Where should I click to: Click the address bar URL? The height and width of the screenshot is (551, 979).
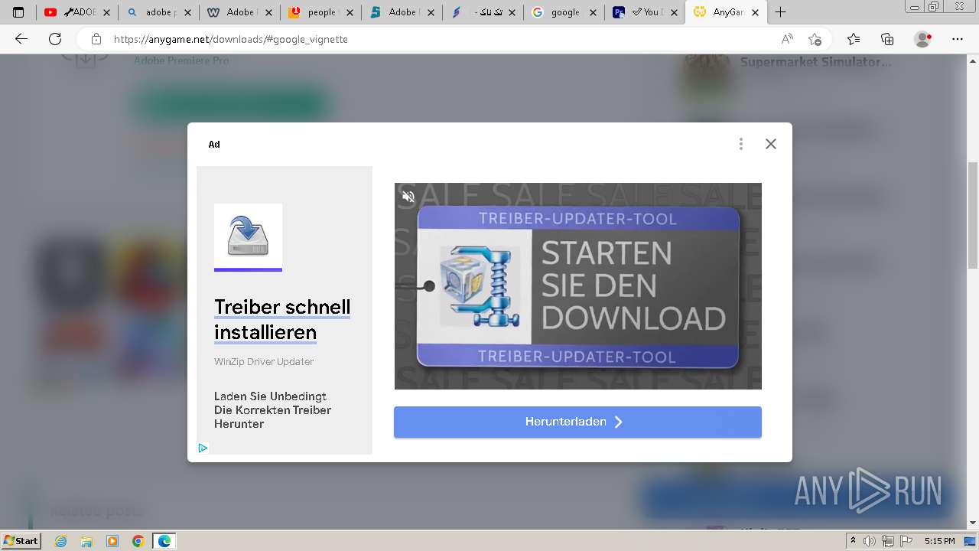pyautogui.click(x=231, y=39)
